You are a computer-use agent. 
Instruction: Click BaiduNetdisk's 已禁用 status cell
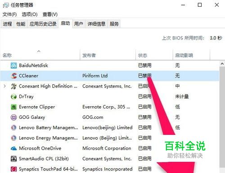[145, 65]
